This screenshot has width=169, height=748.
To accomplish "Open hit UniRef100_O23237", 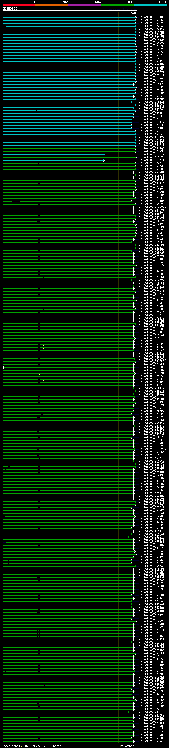I will tap(152, 108).
